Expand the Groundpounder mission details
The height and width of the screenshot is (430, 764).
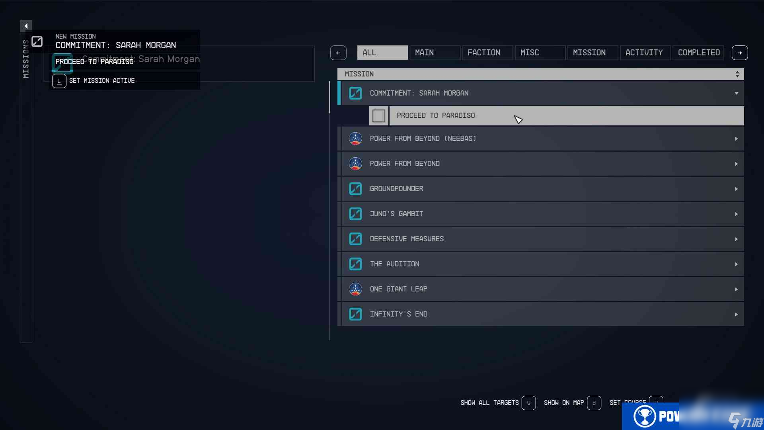tap(736, 188)
